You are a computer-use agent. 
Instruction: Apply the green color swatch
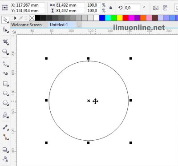(114, 18)
